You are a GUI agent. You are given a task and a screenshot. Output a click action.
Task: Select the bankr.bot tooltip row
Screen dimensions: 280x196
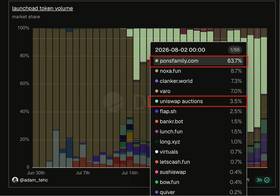(x=198, y=122)
